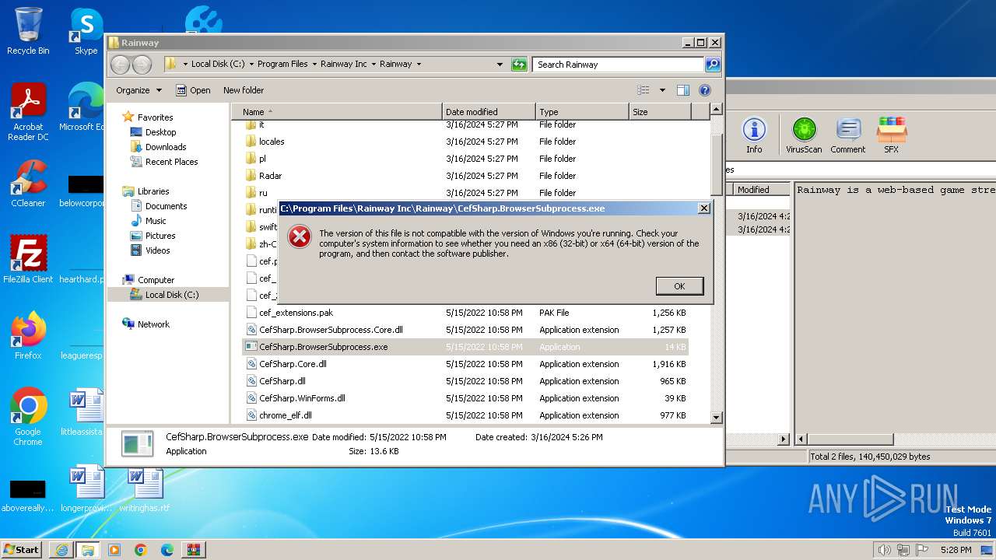Viewport: 996px width, 560px height.
Task: Sort by Type column header
Action: tap(582, 112)
